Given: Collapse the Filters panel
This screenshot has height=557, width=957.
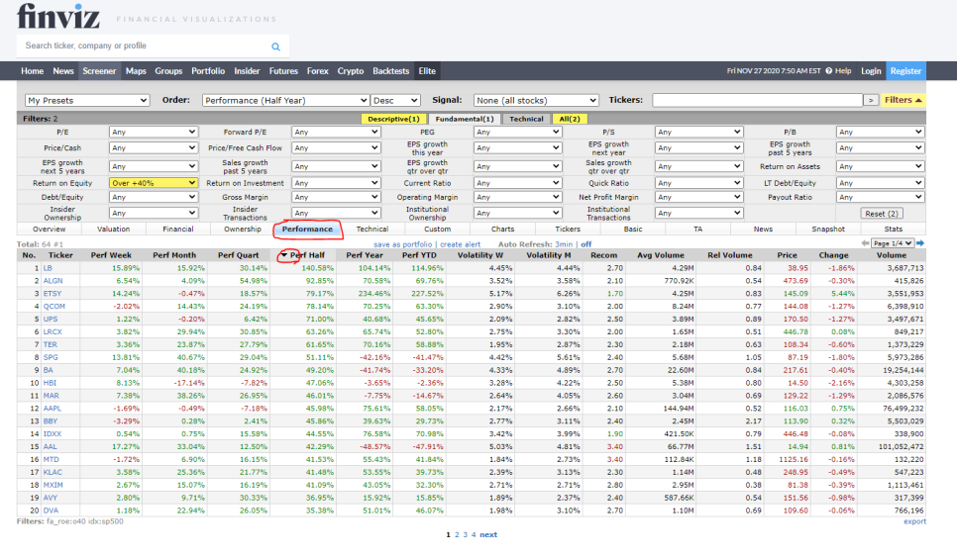Looking at the screenshot, I should [904, 100].
